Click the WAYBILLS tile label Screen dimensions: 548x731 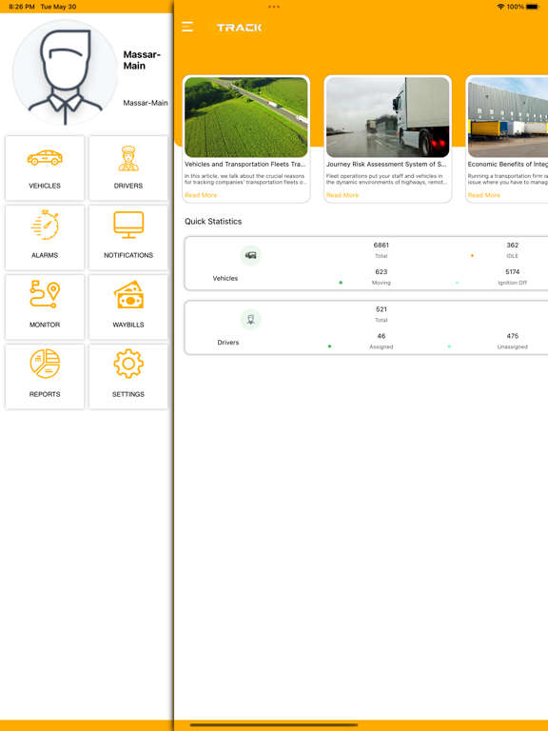pyautogui.click(x=128, y=325)
